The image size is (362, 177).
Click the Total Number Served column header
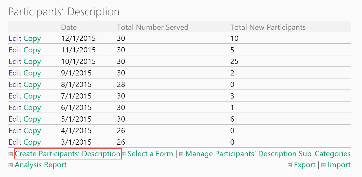[153, 27]
